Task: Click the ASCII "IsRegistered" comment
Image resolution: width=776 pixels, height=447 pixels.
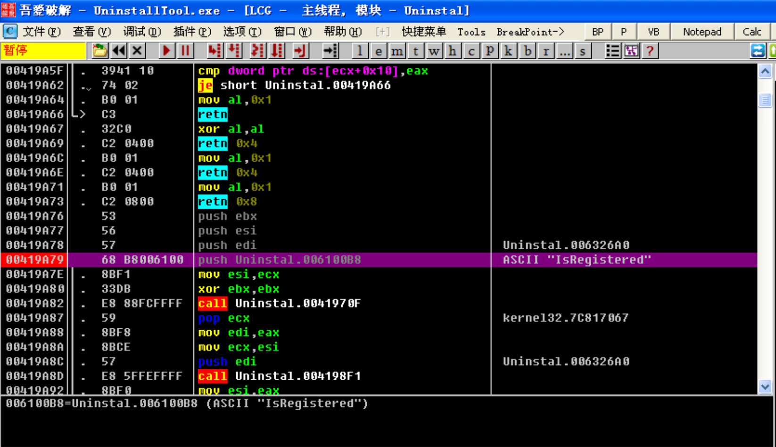Action: [577, 260]
